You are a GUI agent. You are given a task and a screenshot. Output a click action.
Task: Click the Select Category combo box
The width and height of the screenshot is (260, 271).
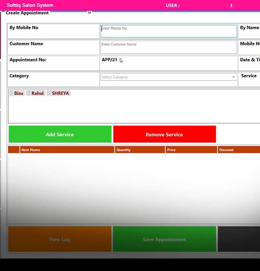[x=168, y=77]
